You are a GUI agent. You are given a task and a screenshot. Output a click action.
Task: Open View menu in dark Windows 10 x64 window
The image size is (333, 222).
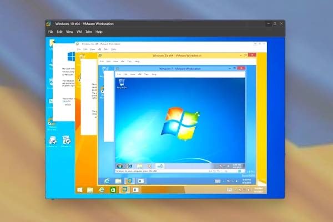pyautogui.click(x=69, y=32)
